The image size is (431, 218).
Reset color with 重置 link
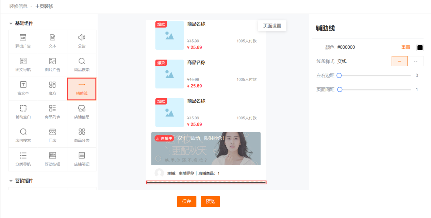[x=405, y=47]
